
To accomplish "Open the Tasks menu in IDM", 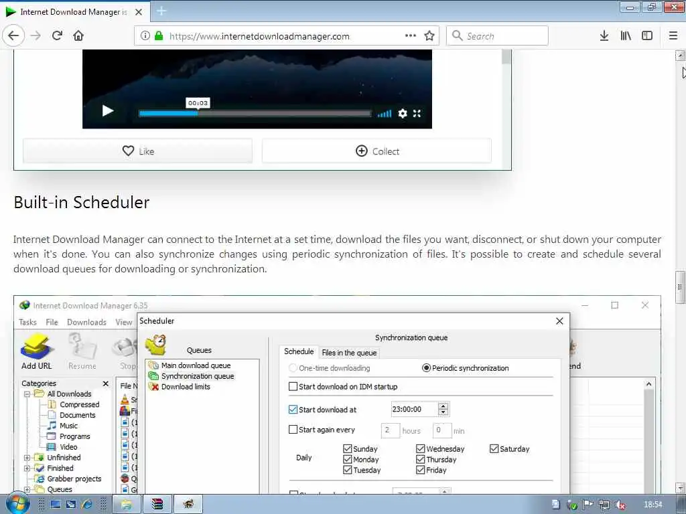I will 27,322.
